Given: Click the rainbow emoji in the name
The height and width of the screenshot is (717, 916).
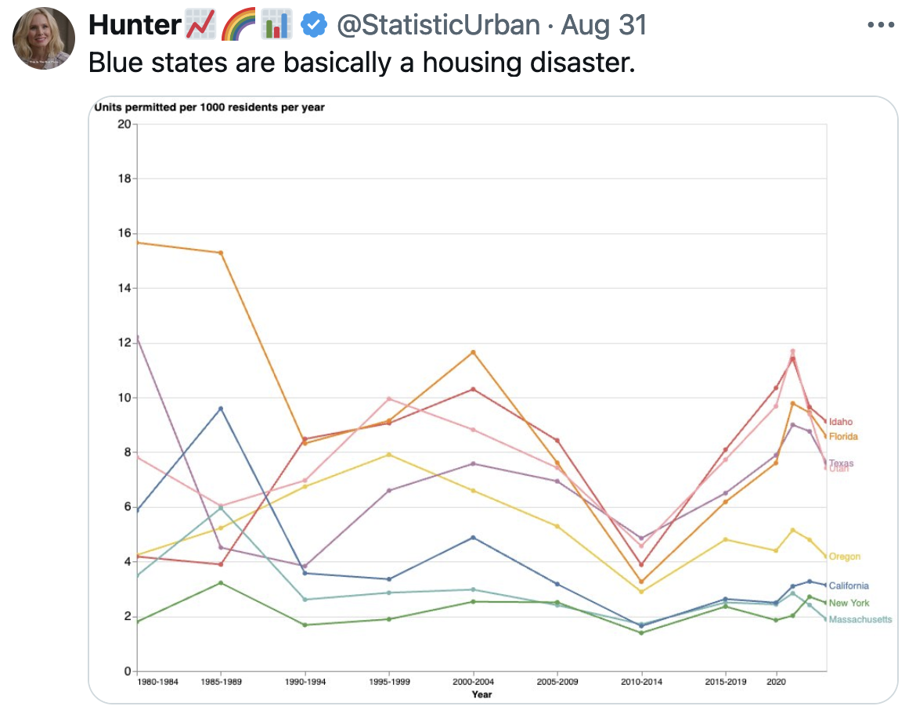Looking at the screenshot, I should (238, 26).
